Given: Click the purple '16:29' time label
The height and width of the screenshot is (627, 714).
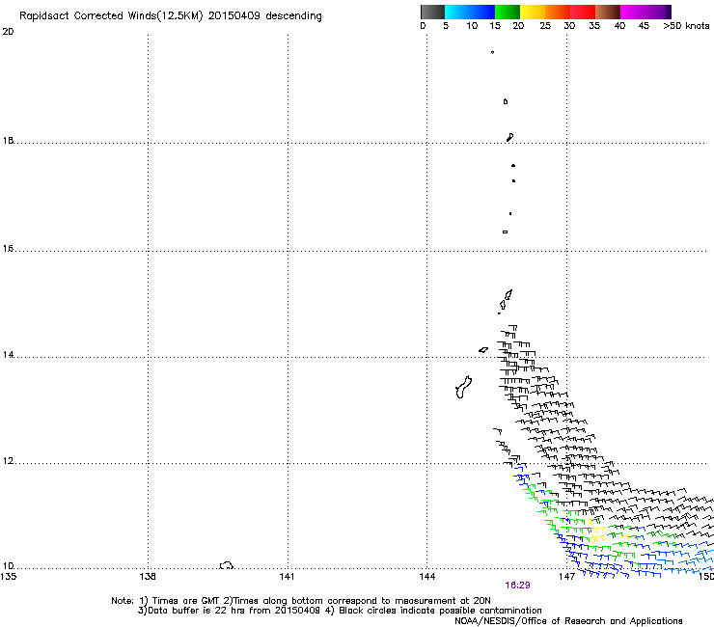Looking at the screenshot, I should (x=517, y=586).
